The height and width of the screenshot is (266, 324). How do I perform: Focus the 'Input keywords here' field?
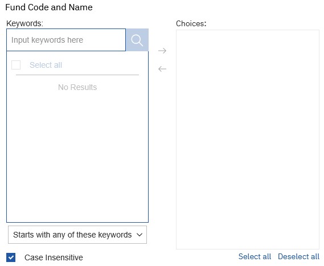click(x=66, y=40)
